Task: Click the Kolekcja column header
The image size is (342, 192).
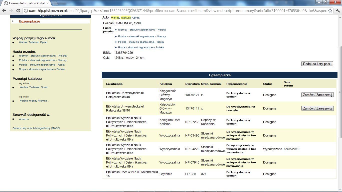Action: (x=165, y=84)
